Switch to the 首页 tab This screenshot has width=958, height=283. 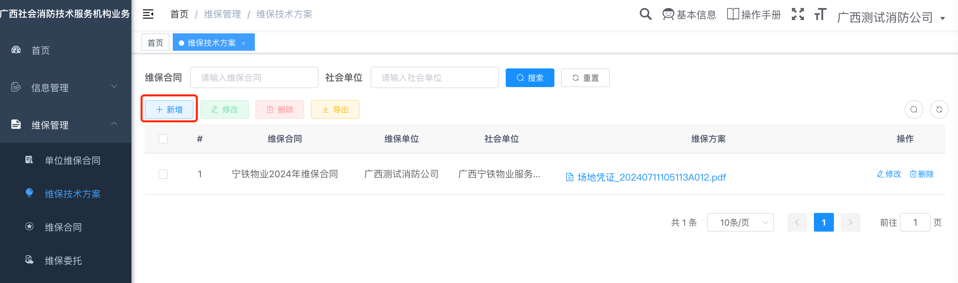click(x=155, y=42)
